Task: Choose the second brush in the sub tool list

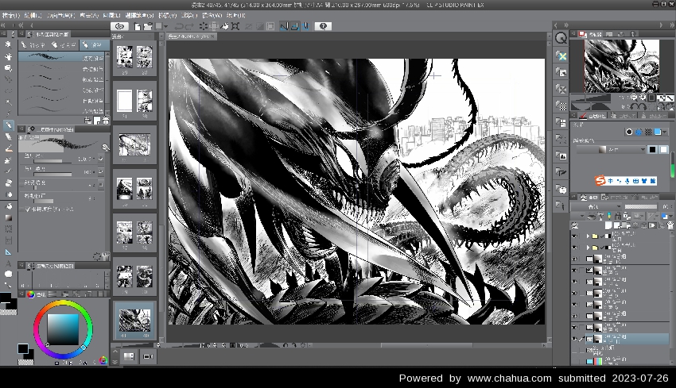Action: (x=61, y=68)
